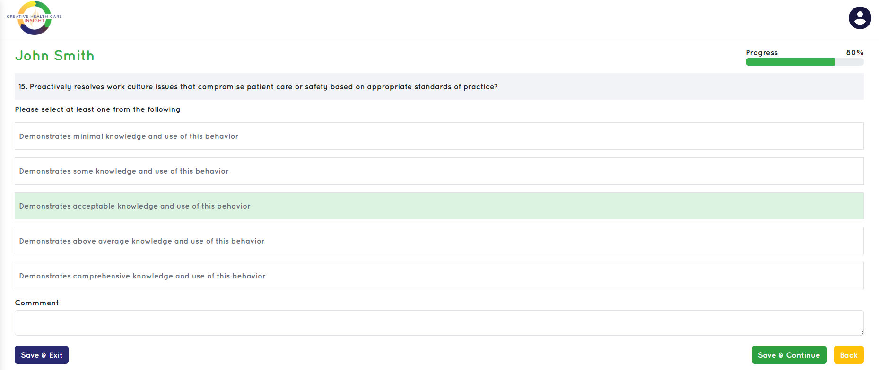The image size is (879, 370).
Task: Select 'Demonstrates above average knowledge' option
Action: tap(439, 241)
